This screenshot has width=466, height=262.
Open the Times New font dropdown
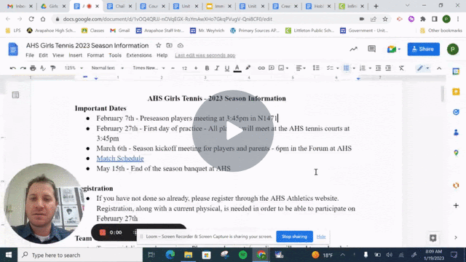pos(149,68)
